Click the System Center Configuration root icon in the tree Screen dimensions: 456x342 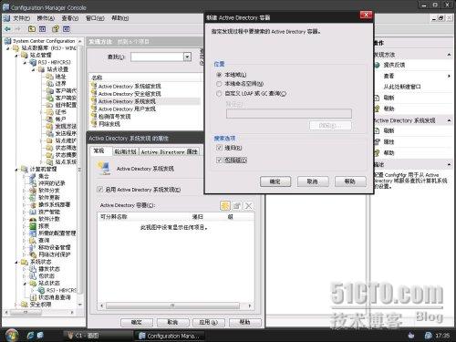pos(7,41)
